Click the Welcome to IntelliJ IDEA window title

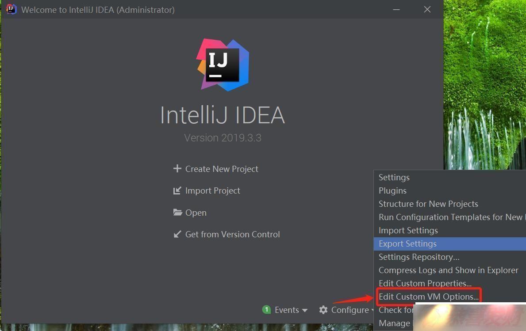pos(98,10)
